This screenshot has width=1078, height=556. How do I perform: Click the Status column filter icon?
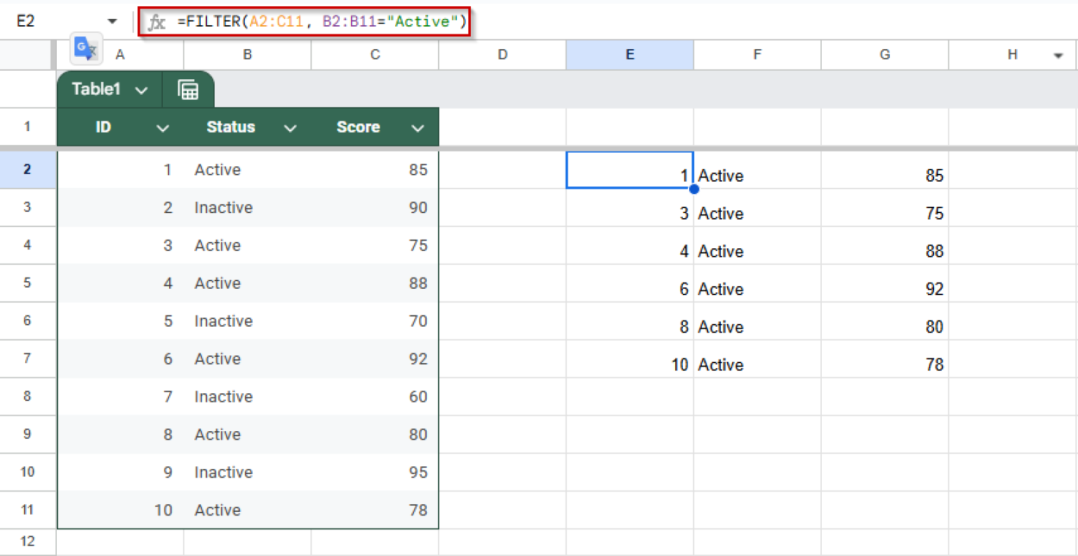290,127
